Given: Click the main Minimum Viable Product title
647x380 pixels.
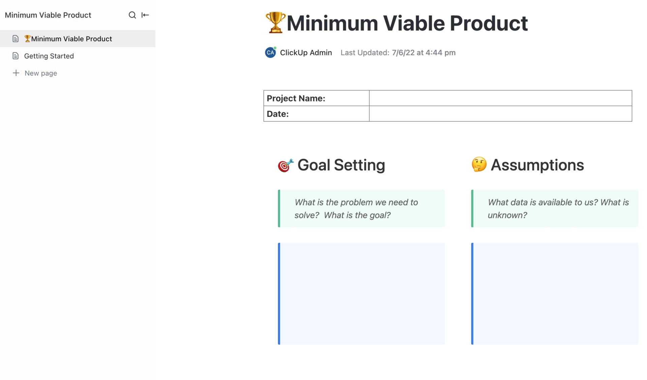Looking at the screenshot, I should click(x=407, y=23).
